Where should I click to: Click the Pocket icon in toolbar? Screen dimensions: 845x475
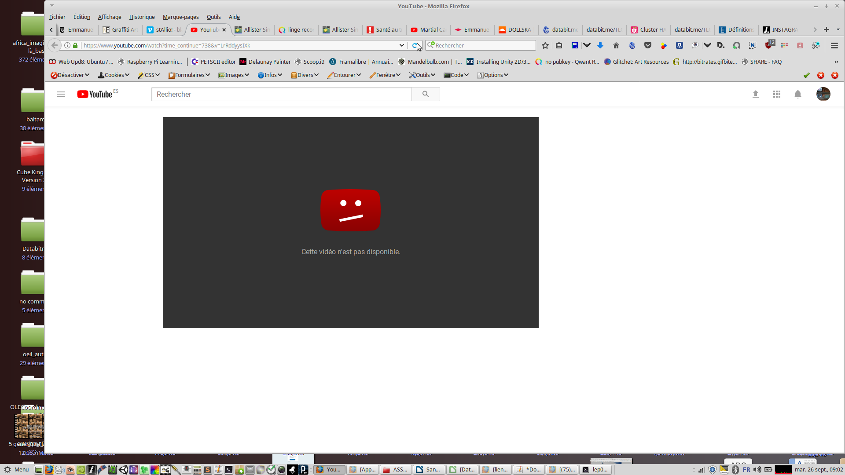[648, 45]
